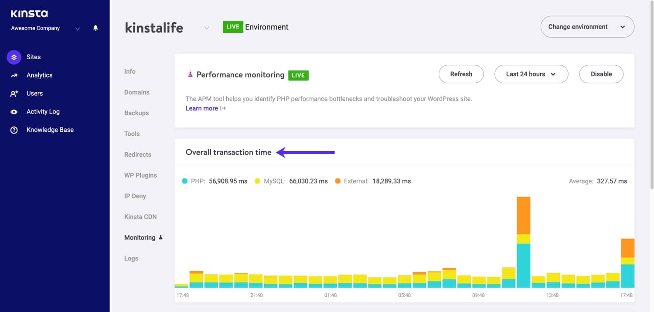Click the Sites layers icon
654x312 pixels.
[14, 57]
